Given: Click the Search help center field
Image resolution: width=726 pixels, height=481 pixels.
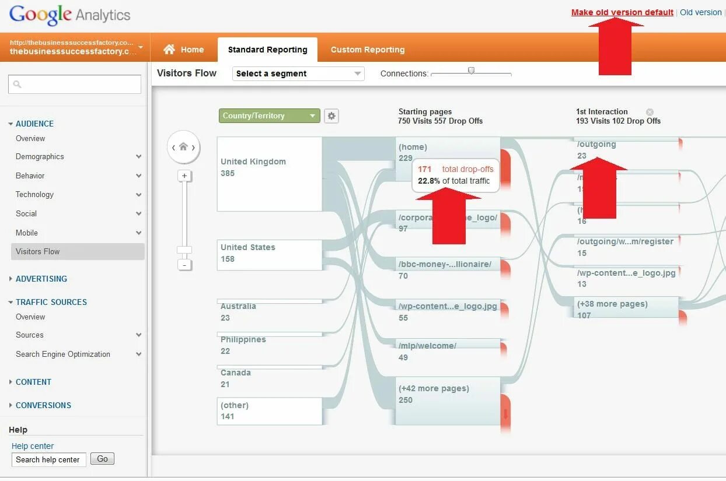Looking at the screenshot, I should click(x=49, y=459).
